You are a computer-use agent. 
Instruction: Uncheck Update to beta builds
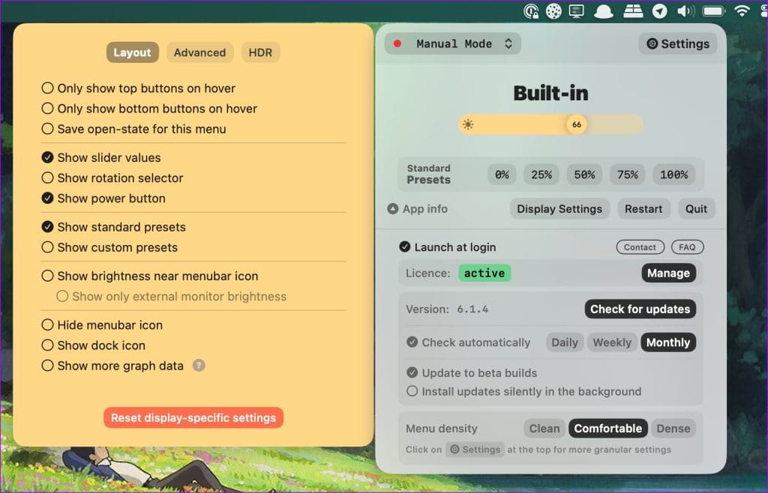pyautogui.click(x=412, y=372)
